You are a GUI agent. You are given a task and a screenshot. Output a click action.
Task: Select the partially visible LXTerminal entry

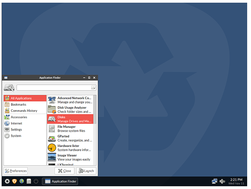point(70,165)
